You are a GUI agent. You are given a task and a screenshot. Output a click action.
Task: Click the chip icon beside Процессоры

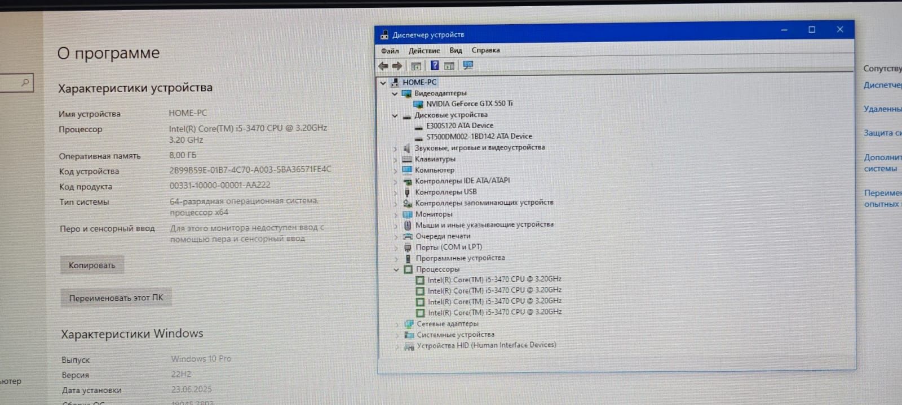(408, 269)
